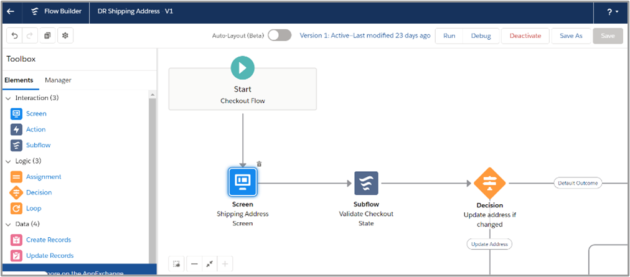Click the Update Address connector label
630x277 pixels.
pos(489,244)
